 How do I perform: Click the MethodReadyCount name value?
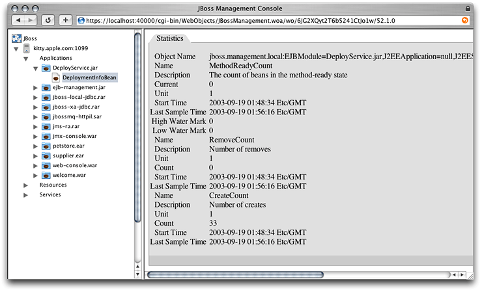pyautogui.click(x=241, y=66)
